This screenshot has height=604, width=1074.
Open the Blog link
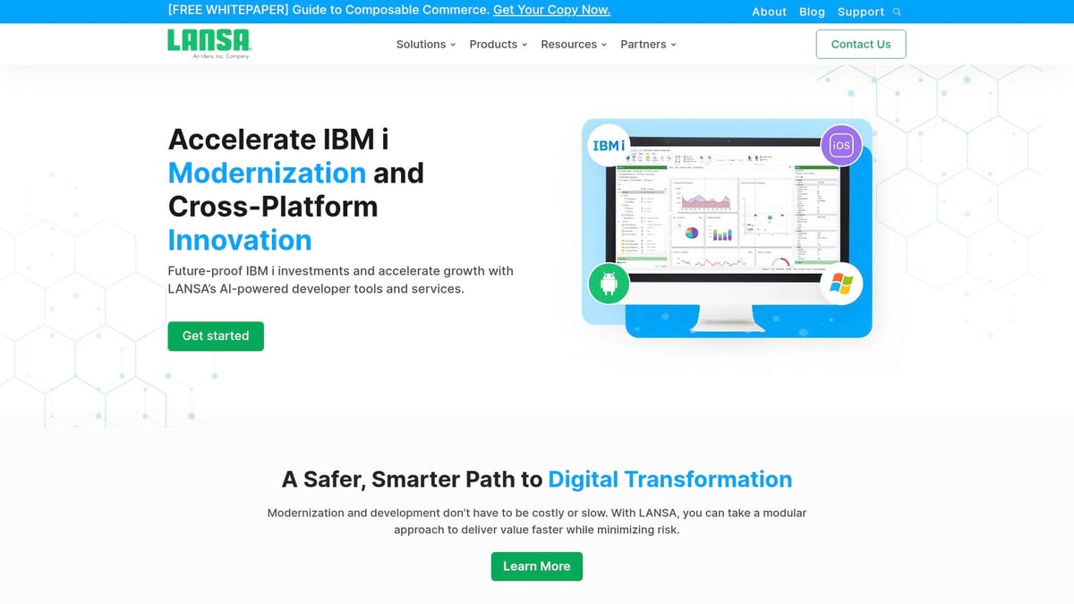click(x=812, y=12)
